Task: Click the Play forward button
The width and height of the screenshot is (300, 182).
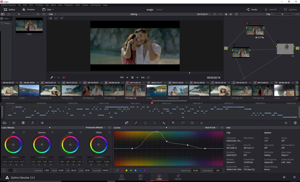Action: (137, 77)
